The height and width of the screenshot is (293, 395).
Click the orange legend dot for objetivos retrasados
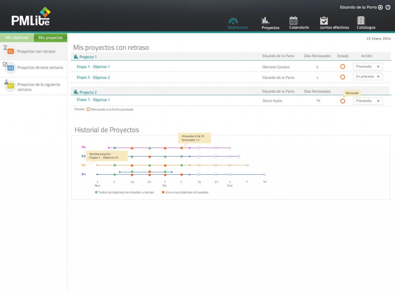[x=163, y=192]
